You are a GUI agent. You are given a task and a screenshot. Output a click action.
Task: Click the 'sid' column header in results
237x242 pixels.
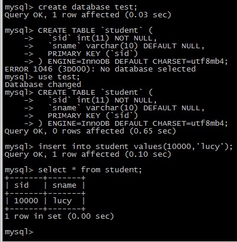pyautogui.click(x=21, y=185)
